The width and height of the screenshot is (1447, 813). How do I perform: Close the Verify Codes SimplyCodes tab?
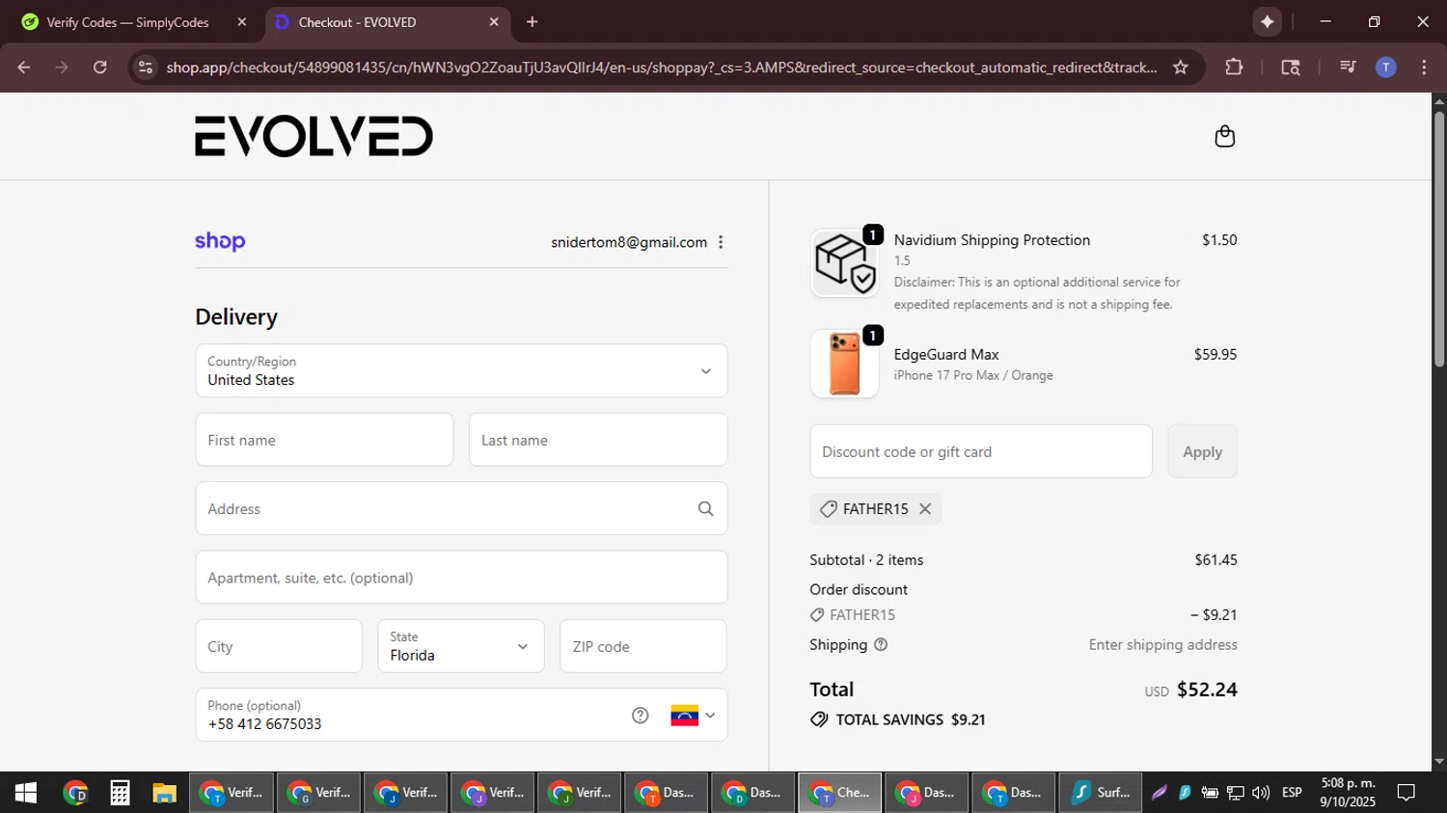(x=242, y=21)
